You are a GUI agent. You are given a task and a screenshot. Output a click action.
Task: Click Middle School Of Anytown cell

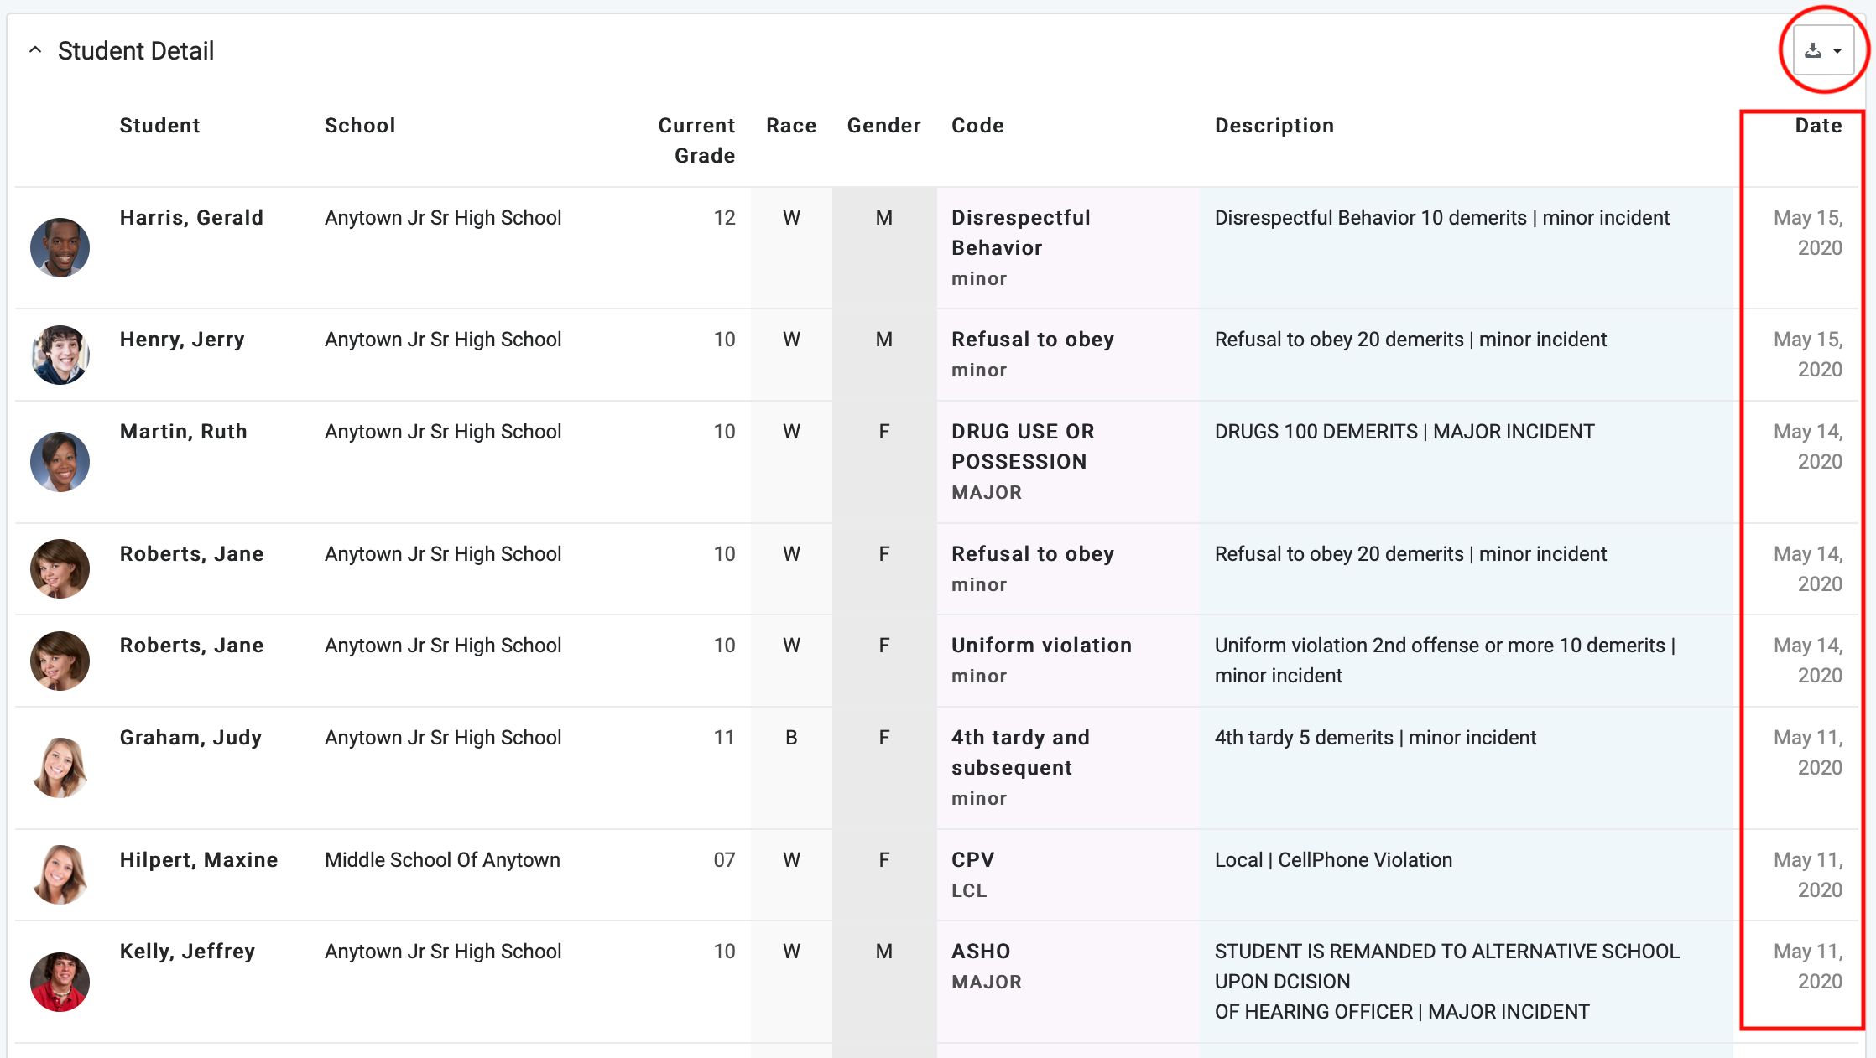[x=442, y=860]
